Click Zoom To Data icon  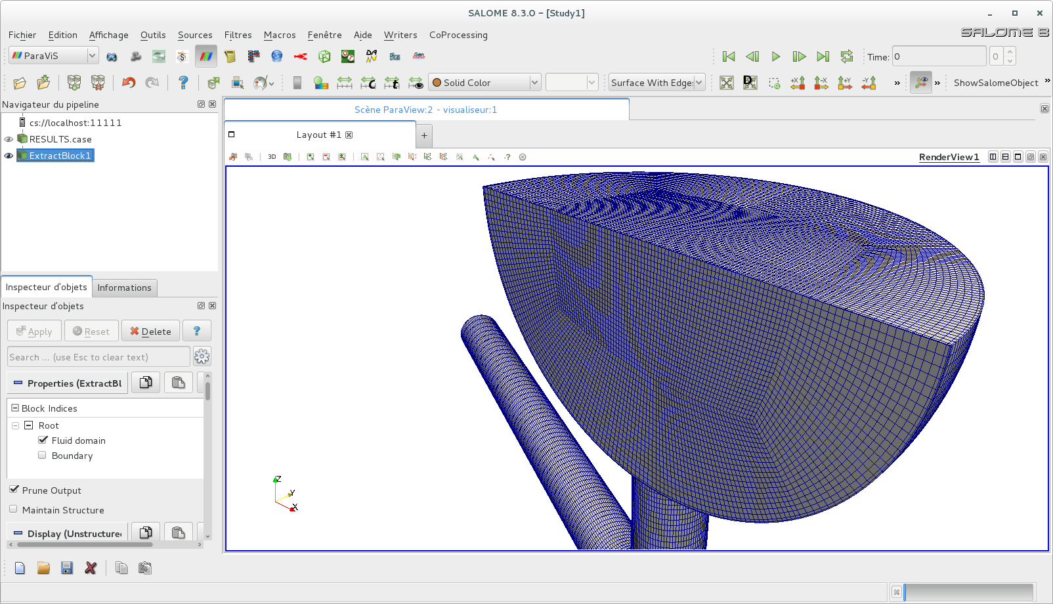click(750, 83)
